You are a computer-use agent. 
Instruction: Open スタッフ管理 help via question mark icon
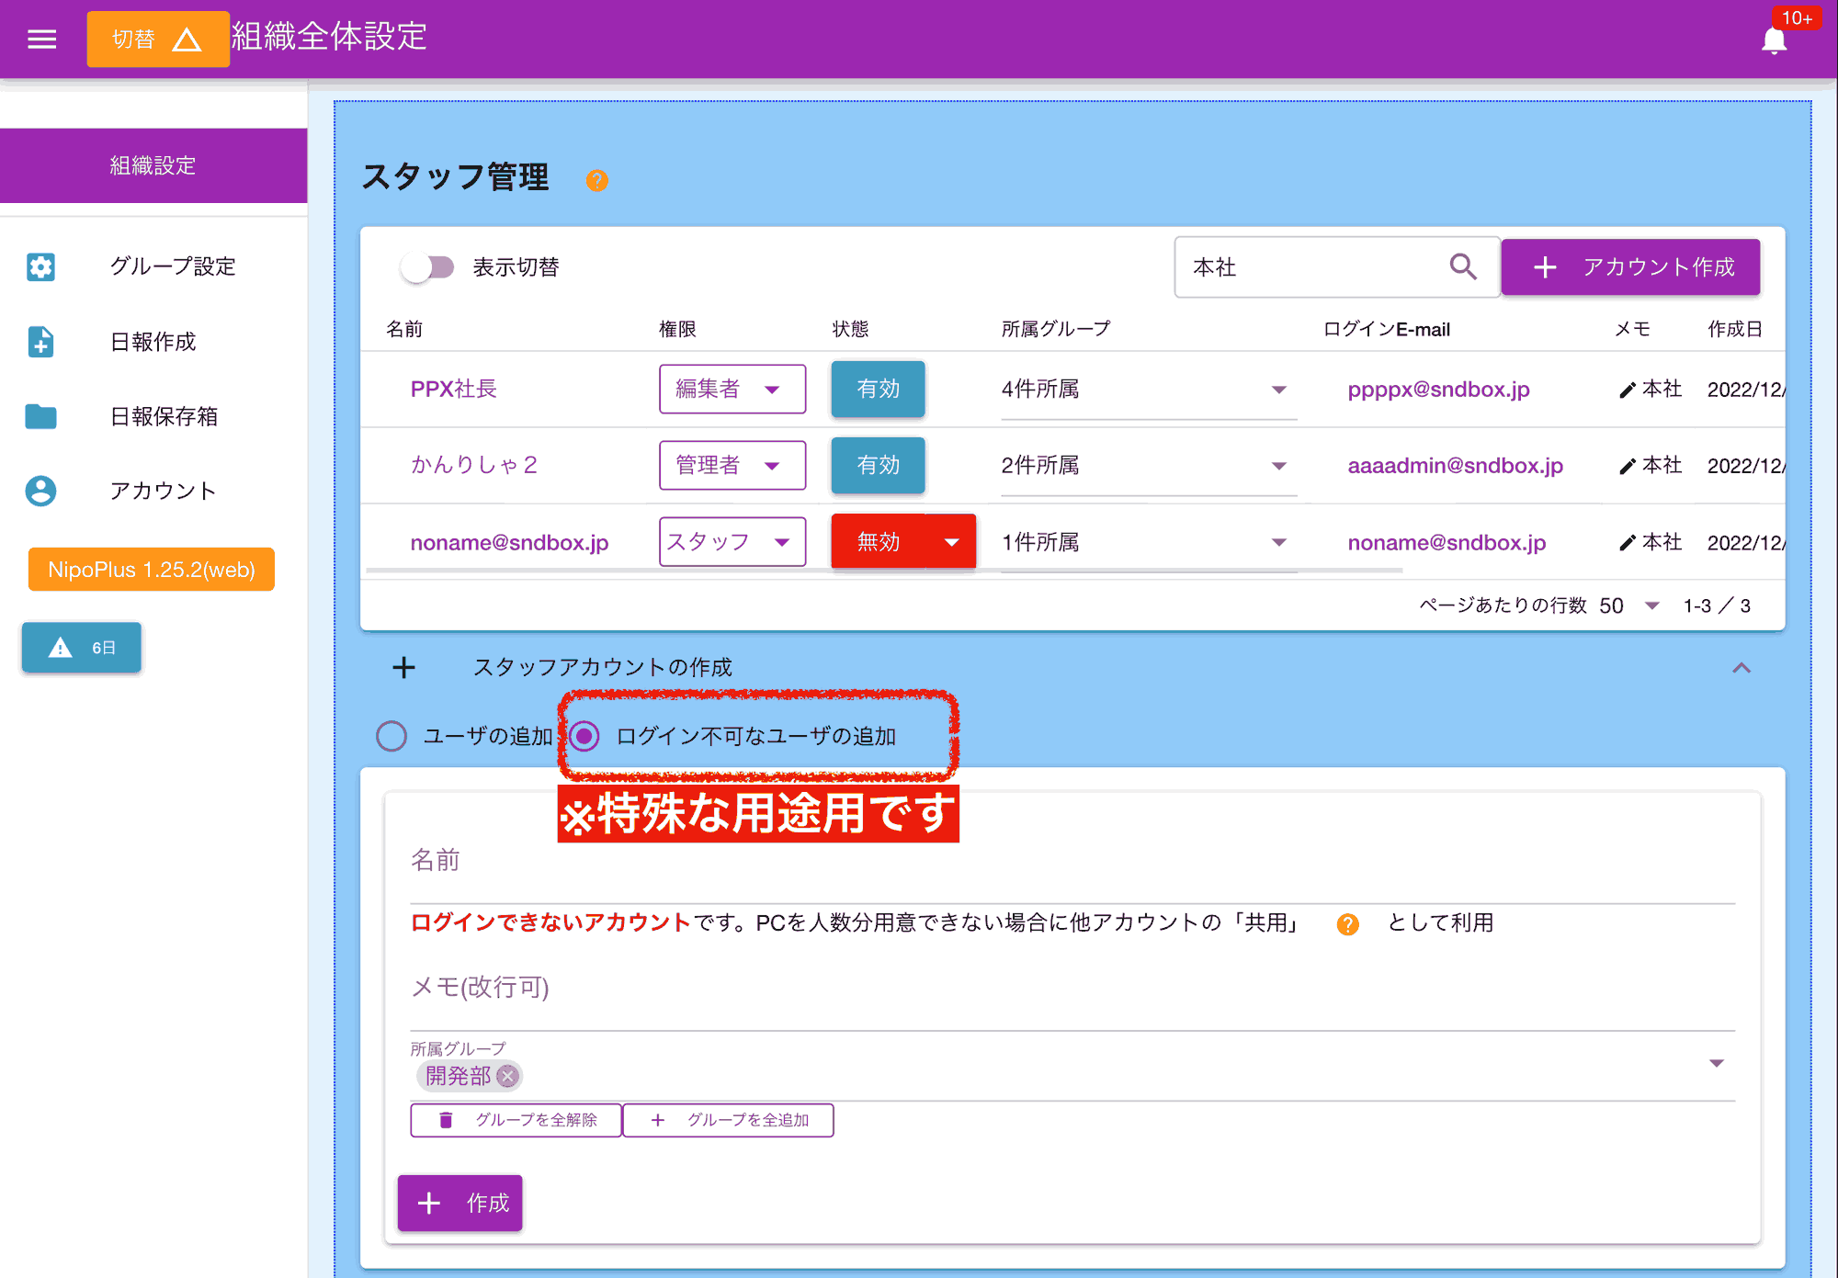point(598,180)
